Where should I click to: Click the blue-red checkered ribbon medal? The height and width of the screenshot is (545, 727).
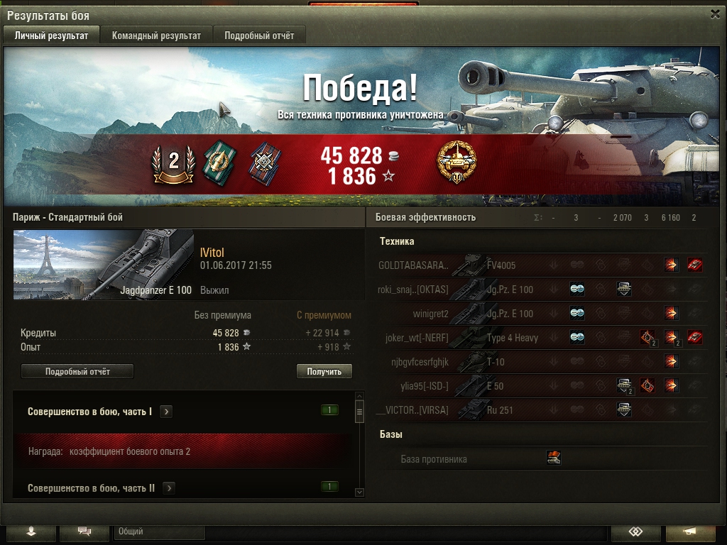[266, 163]
